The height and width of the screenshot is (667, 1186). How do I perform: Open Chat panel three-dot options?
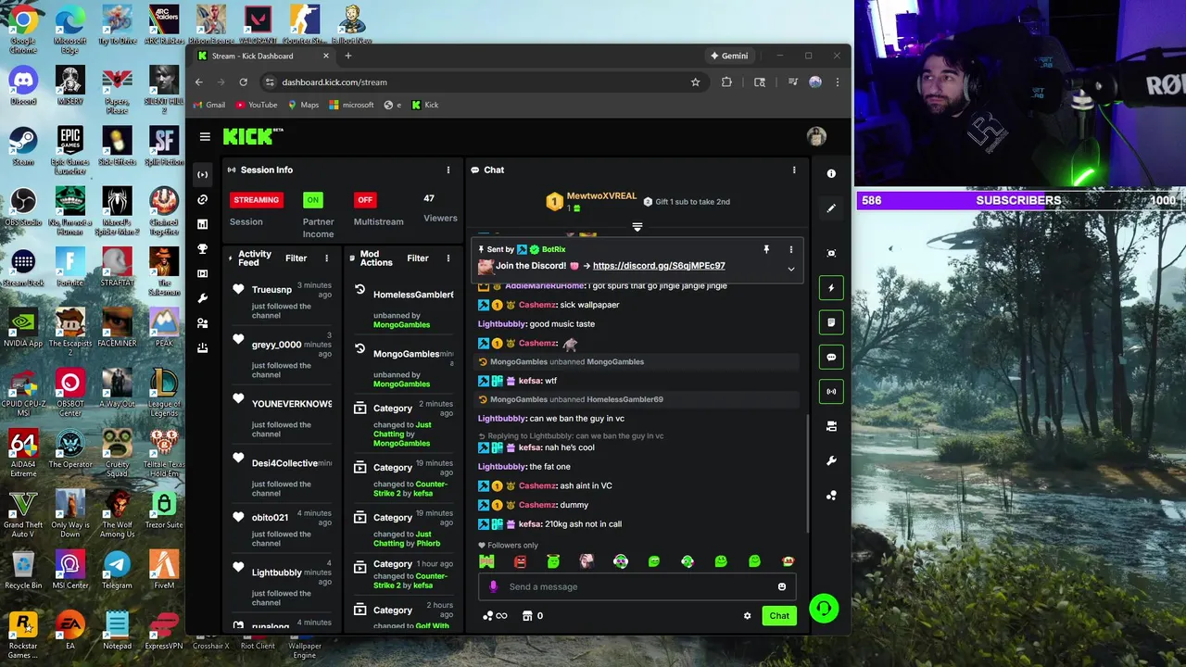793,170
